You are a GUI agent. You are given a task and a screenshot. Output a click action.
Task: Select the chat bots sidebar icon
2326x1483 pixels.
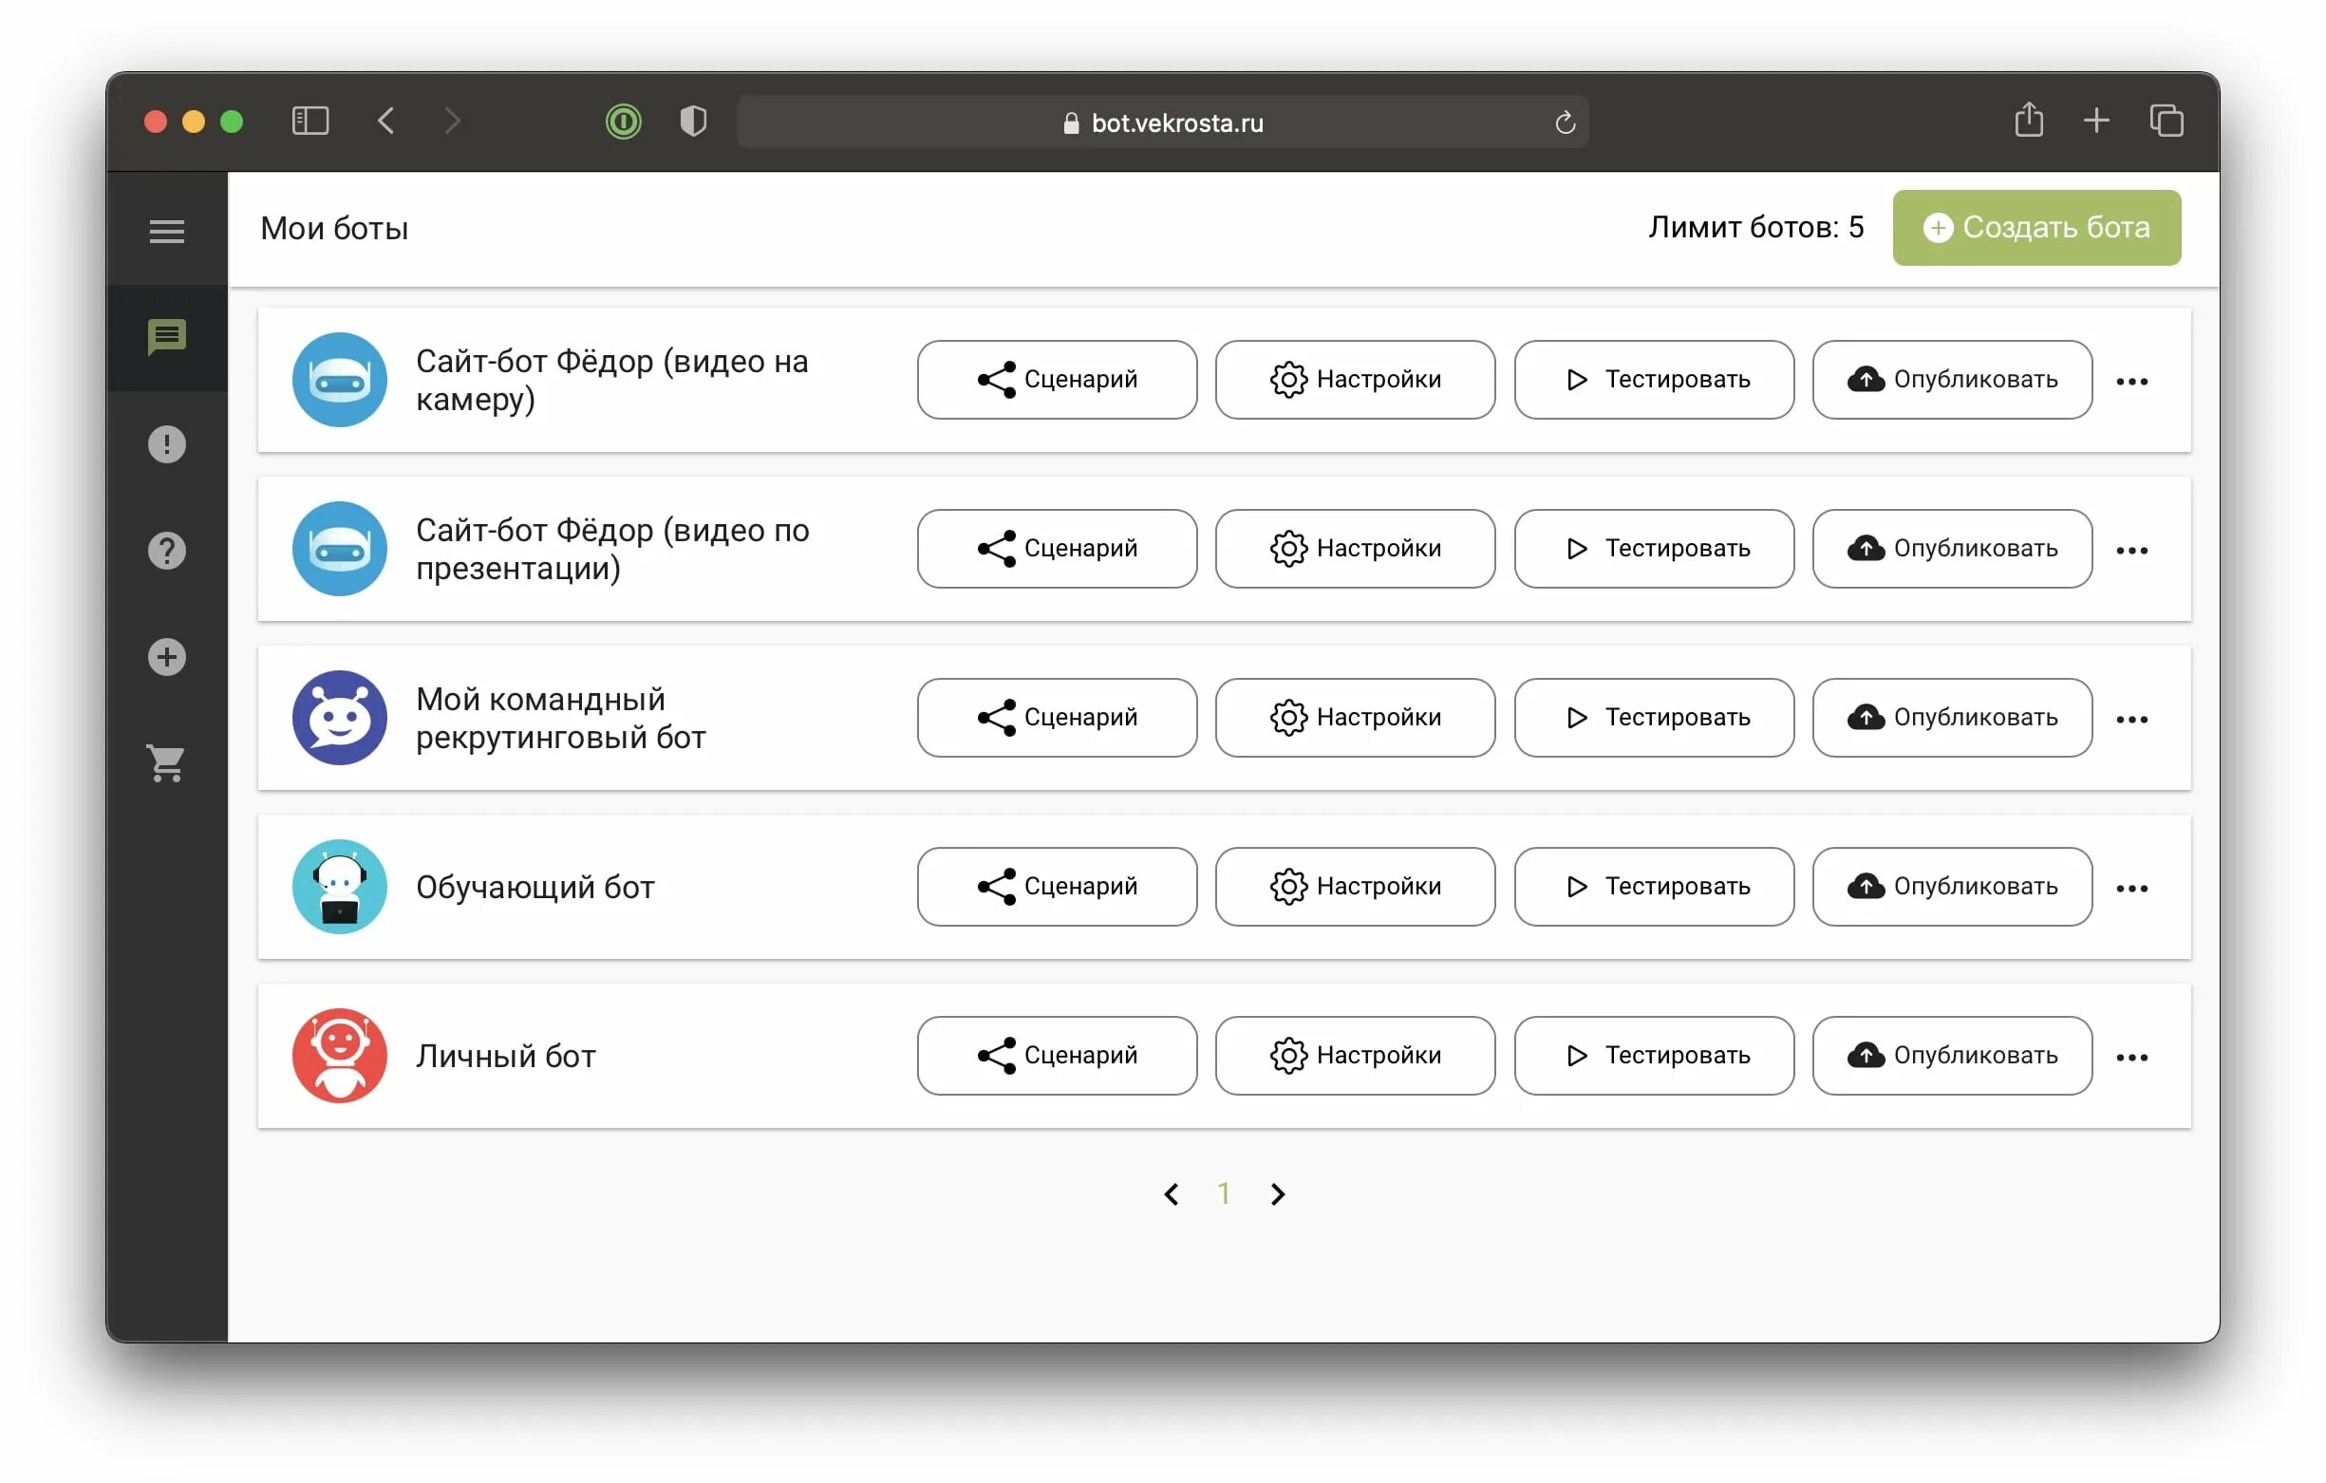coord(167,337)
